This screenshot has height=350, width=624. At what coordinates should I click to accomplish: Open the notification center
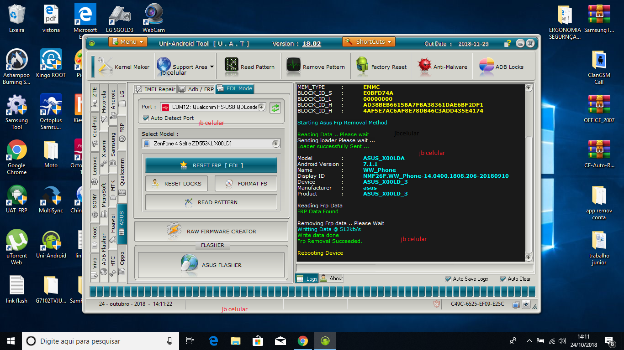(609, 341)
